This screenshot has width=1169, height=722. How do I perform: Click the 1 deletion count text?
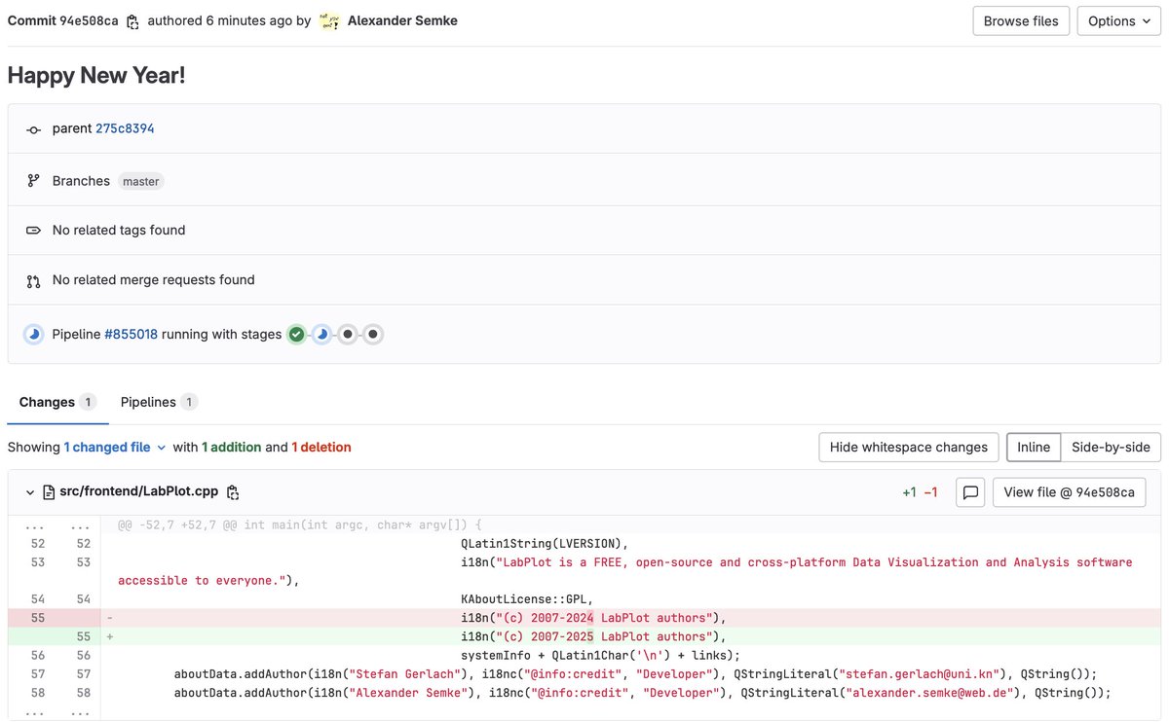tap(321, 448)
